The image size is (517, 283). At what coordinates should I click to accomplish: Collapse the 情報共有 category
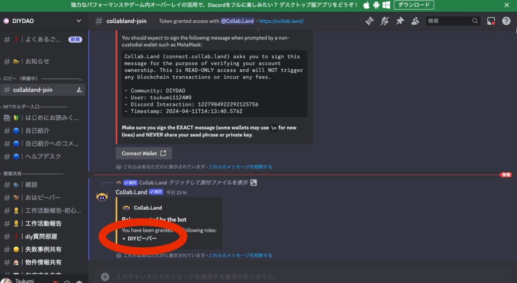pyautogui.click(x=33, y=173)
